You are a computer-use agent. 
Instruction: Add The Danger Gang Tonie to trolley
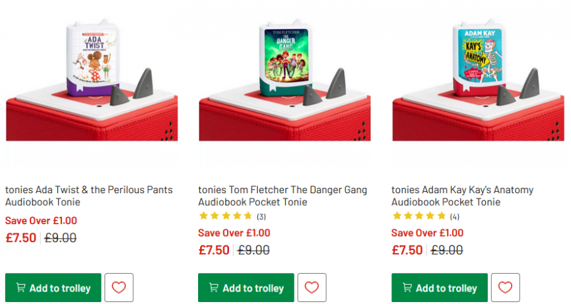tap(246, 288)
